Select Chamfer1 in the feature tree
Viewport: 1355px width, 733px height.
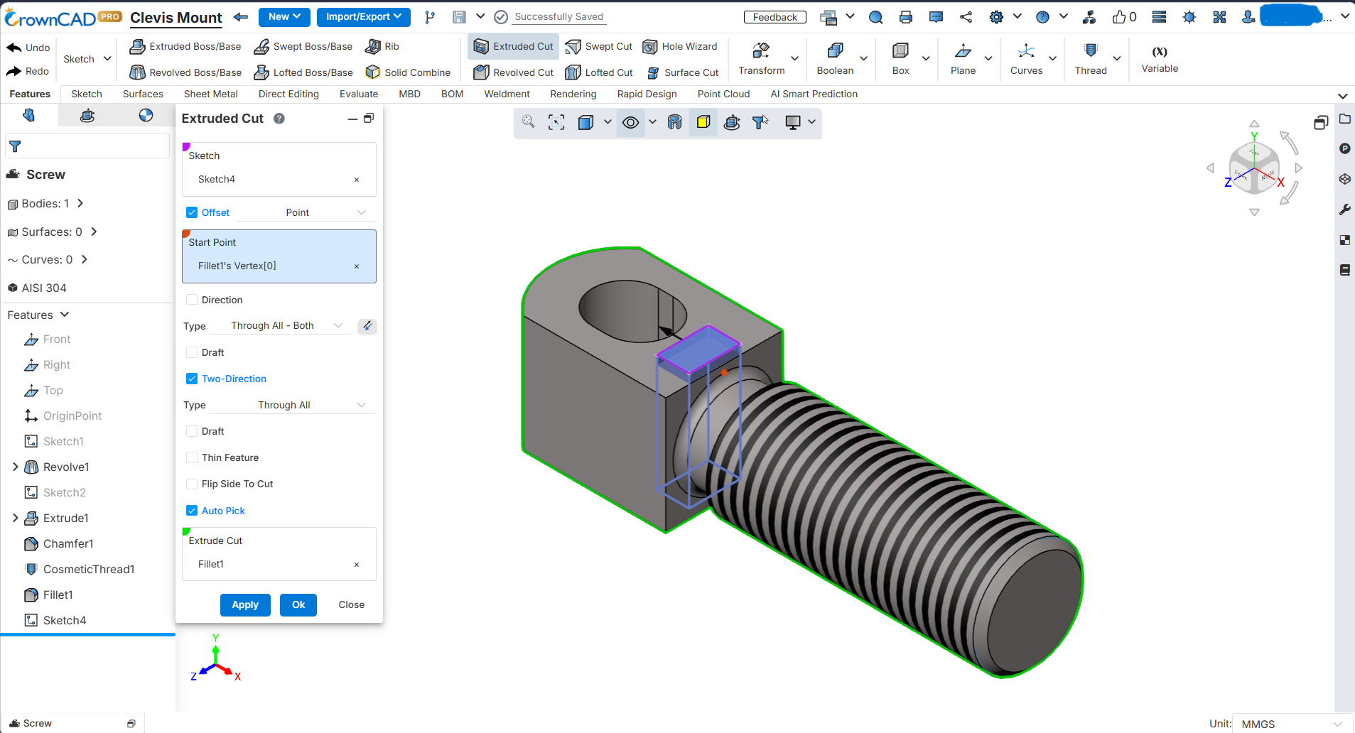tap(60, 543)
